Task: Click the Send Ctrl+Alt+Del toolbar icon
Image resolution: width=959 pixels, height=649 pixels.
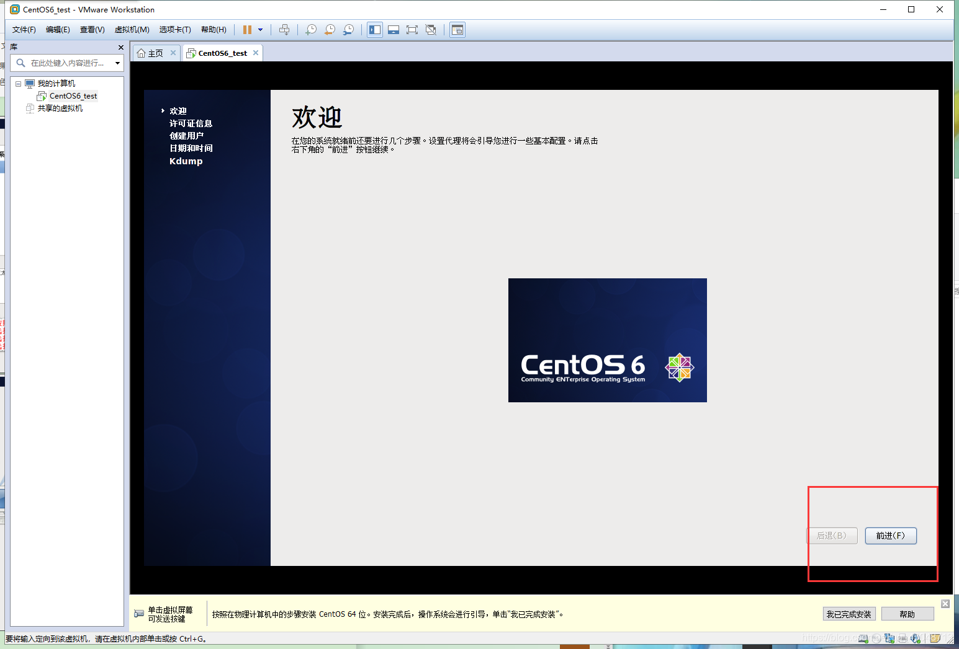Action: (x=284, y=29)
